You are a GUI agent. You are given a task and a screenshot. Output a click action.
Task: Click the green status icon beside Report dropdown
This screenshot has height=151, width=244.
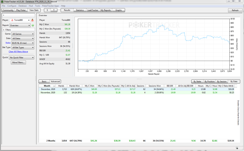tap(33, 25)
